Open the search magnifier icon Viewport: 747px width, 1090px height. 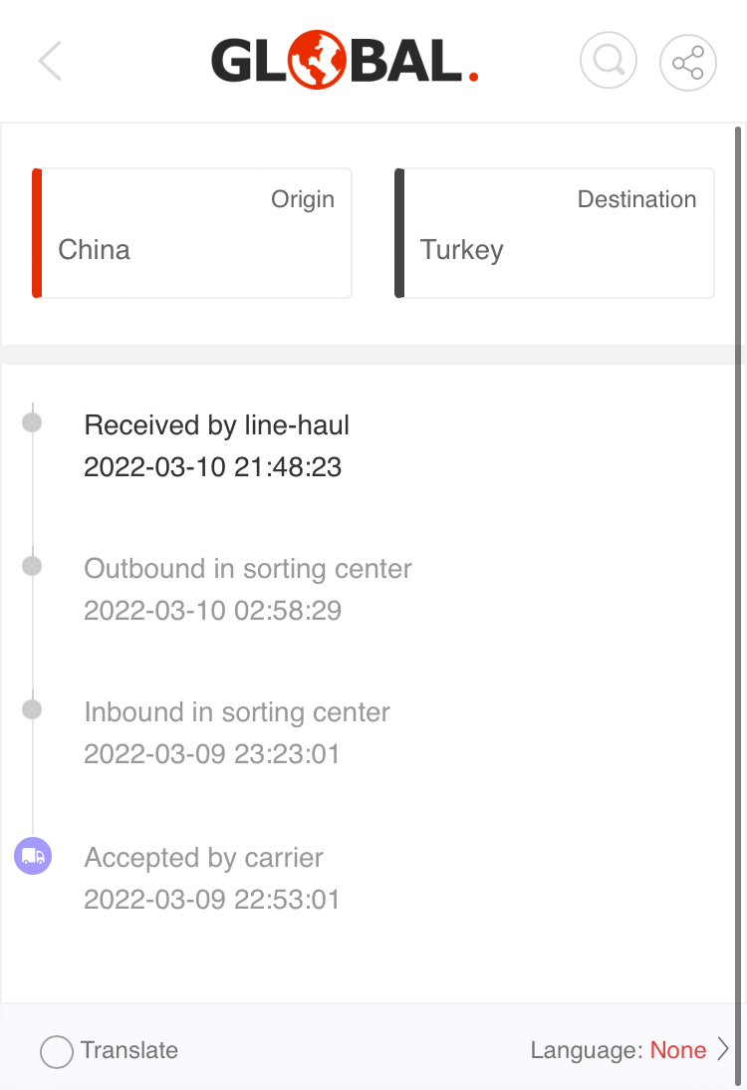pyautogui.click(x=608, y=63)
